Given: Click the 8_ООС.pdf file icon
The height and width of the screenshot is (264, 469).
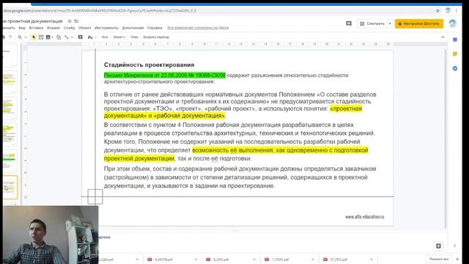Looking at the screenshot, I should tap(208, 260).
